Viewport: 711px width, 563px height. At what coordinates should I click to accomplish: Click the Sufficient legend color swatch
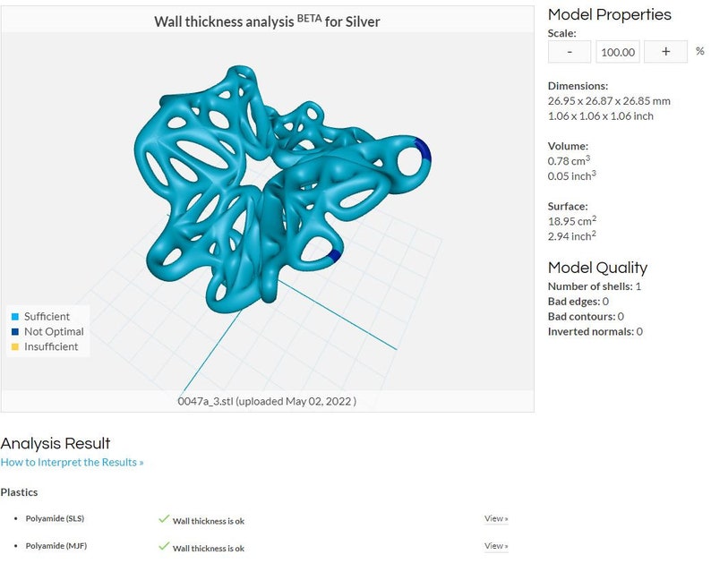pos(15,316)
